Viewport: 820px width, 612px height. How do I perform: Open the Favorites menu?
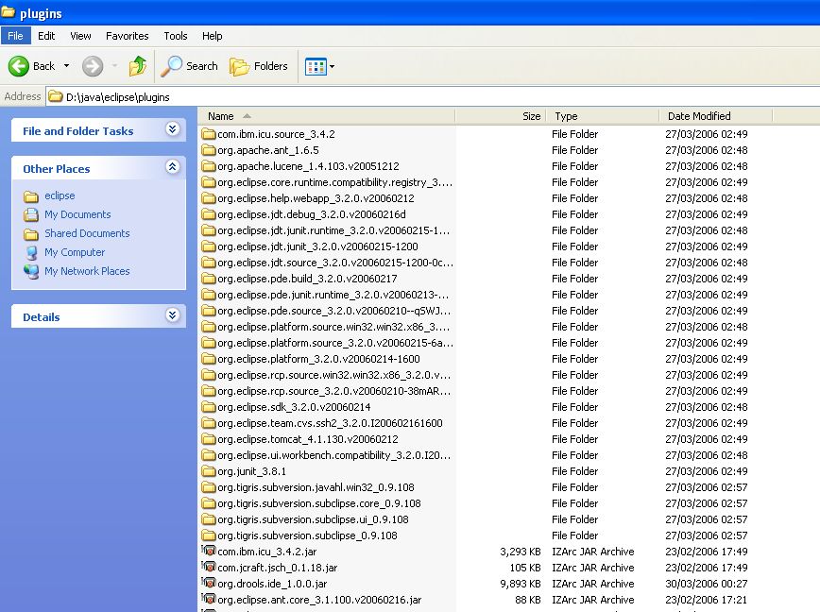pyautogui.click(x=127, y=36)
